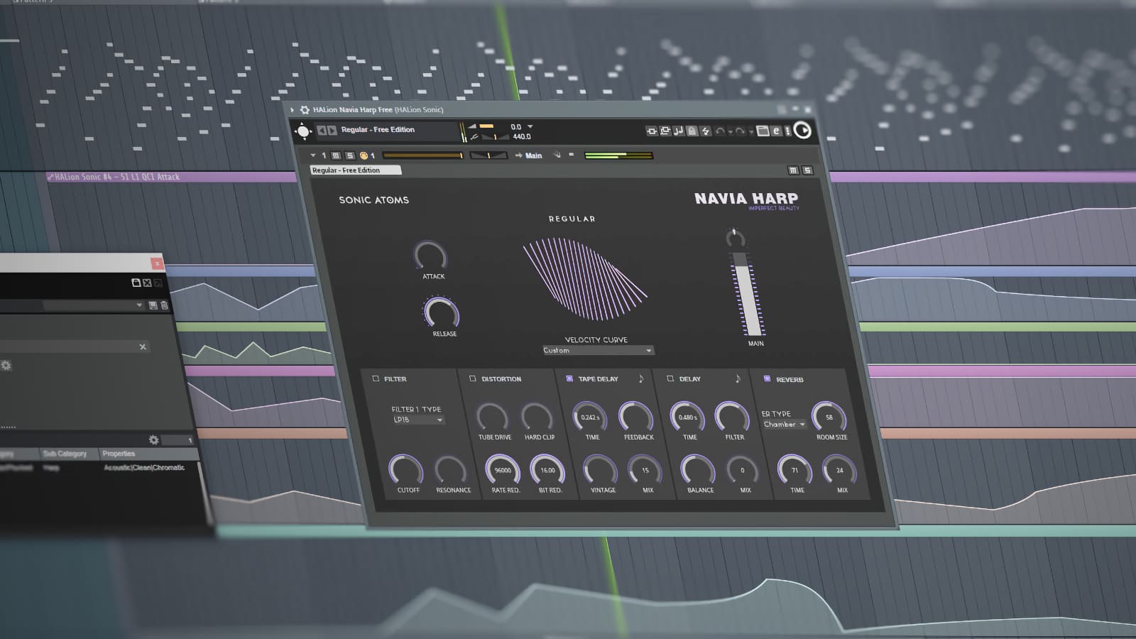Load the next program with right arrow
The image size is (1136, 639).
click(x=332, y=130)
